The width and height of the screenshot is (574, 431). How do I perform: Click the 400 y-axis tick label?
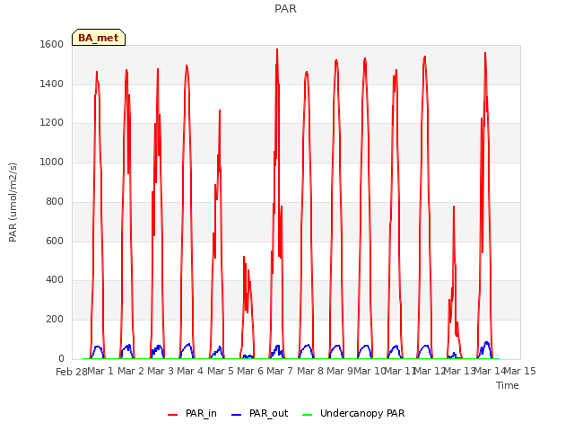click(55, 280)
